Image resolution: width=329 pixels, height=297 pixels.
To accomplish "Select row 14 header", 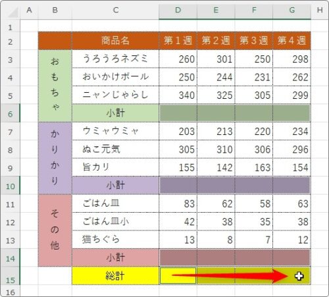I will (10, 257).
